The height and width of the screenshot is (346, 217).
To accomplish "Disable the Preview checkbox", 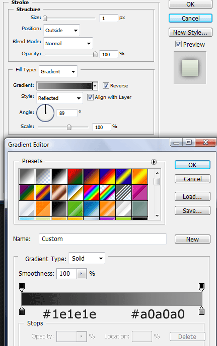I will pos(178,44).
